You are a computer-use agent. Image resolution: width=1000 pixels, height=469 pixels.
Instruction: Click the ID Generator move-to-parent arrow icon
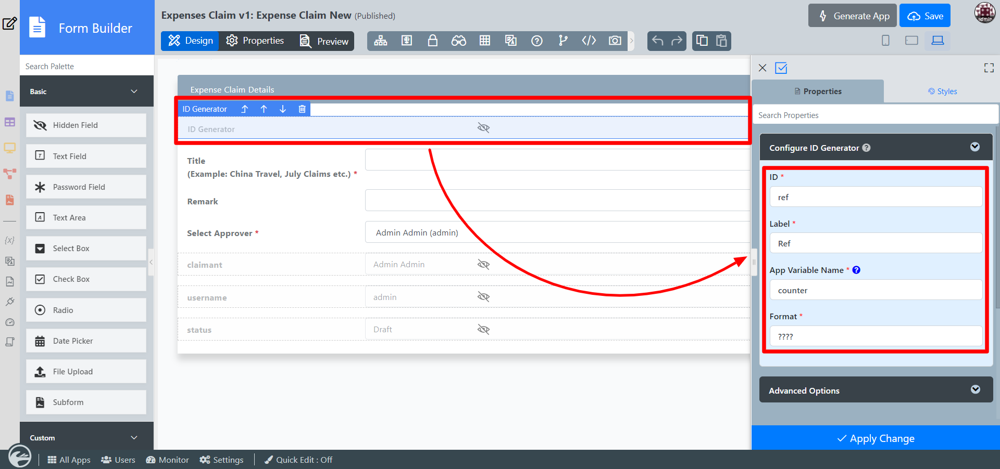(x=245, y=109)
